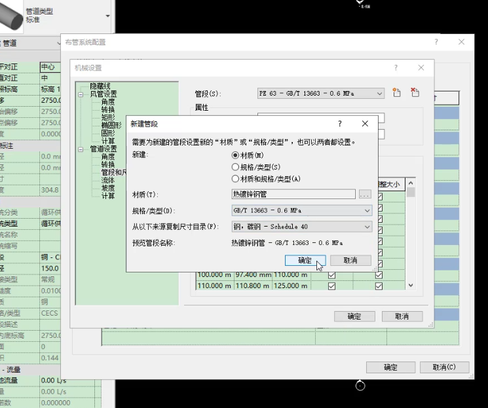
Task: Close the 新建管段 dialog
Action: point(365,124)
